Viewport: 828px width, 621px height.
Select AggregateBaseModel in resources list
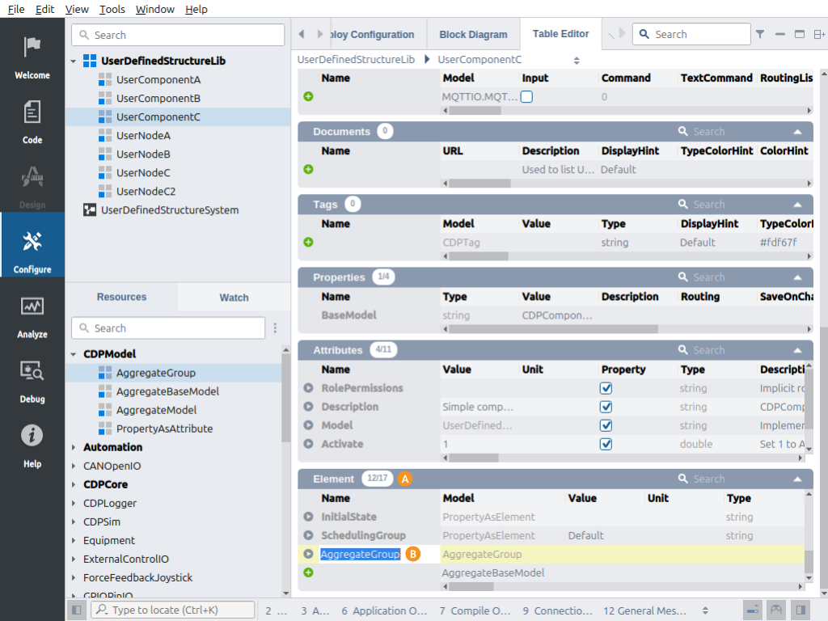(x=167, y=391)
